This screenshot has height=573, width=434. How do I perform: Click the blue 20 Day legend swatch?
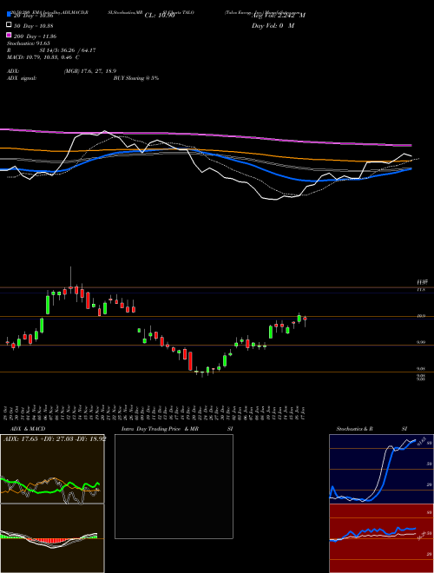tap(10, 15)
